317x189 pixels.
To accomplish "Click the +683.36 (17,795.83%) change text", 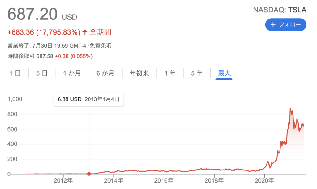I will (x=44, y=32).
